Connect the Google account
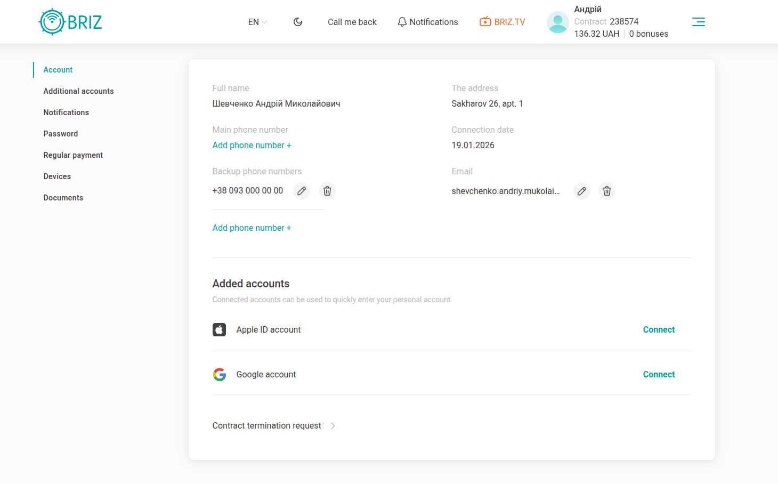 659,375
